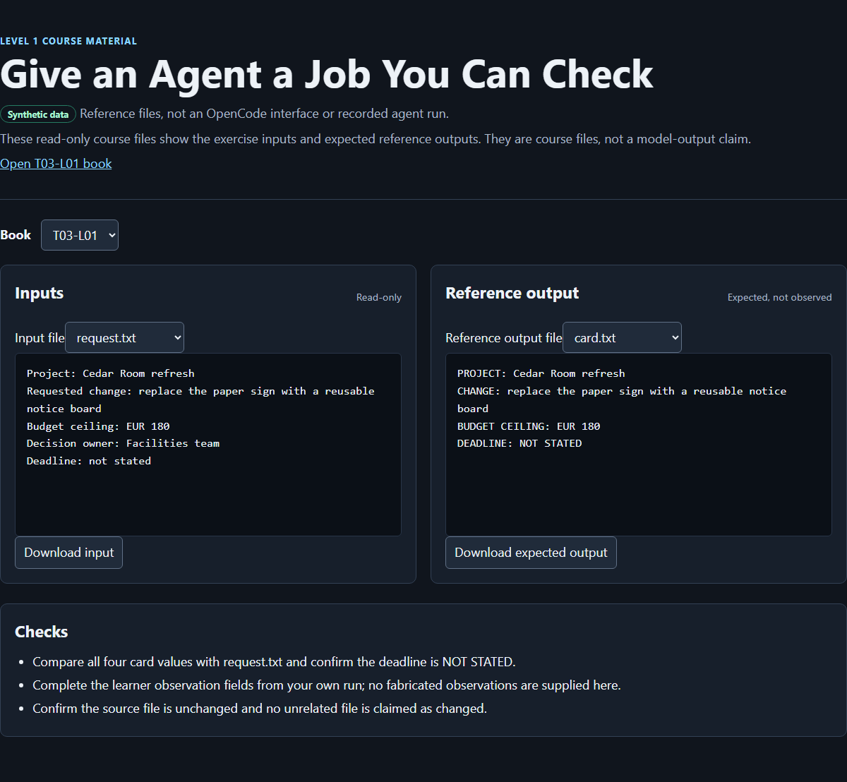
Task: Select the 'Project: Cedar Room refresh' input line
Action: [111, 373]
